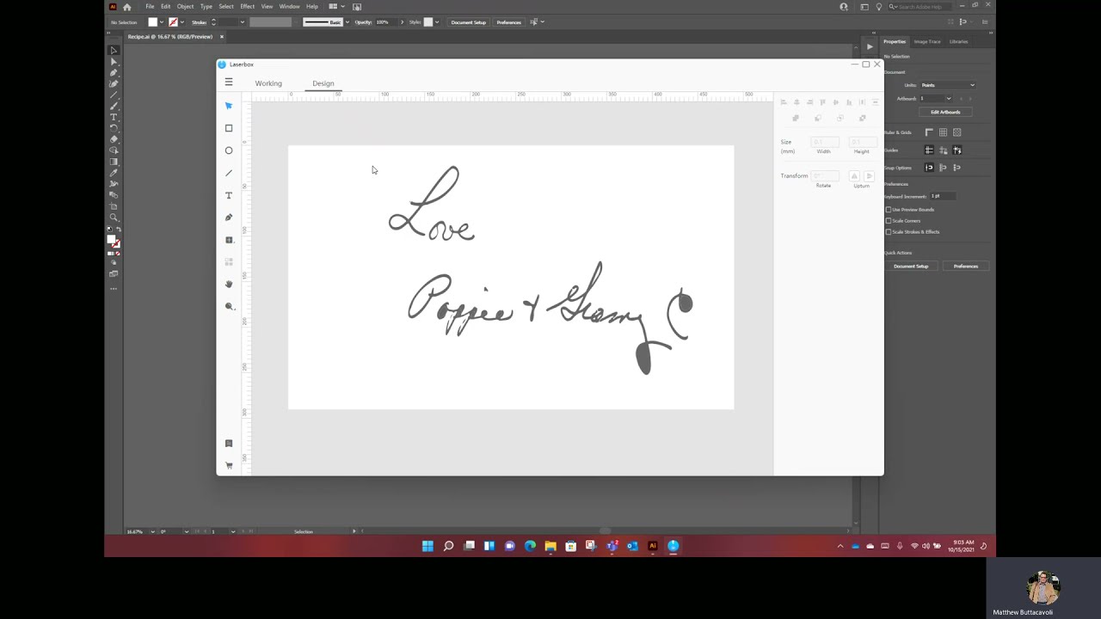Open the Laserbox shopping cart icon
This screenshot has height=619, width=1101.
[229, 465]
